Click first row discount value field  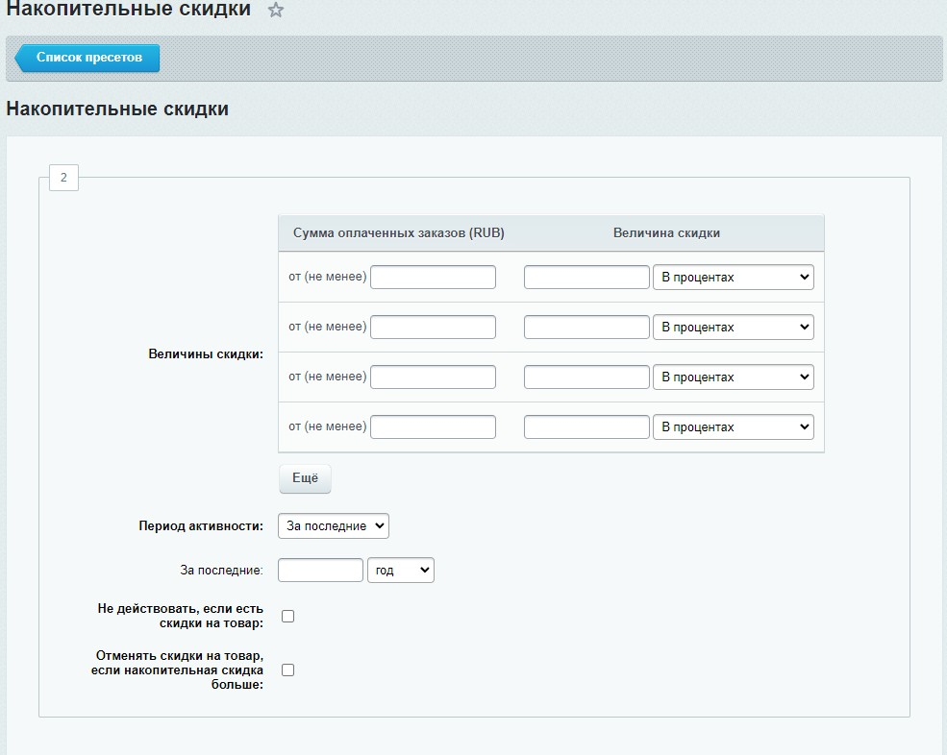586,278
